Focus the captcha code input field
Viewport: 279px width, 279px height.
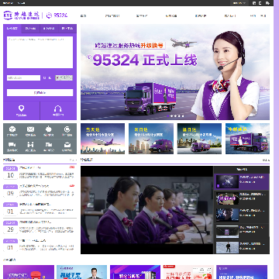[23, 77]
